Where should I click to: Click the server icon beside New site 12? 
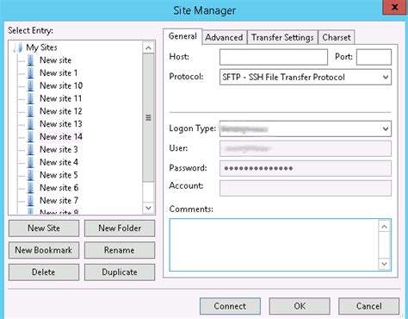point(30,111)
